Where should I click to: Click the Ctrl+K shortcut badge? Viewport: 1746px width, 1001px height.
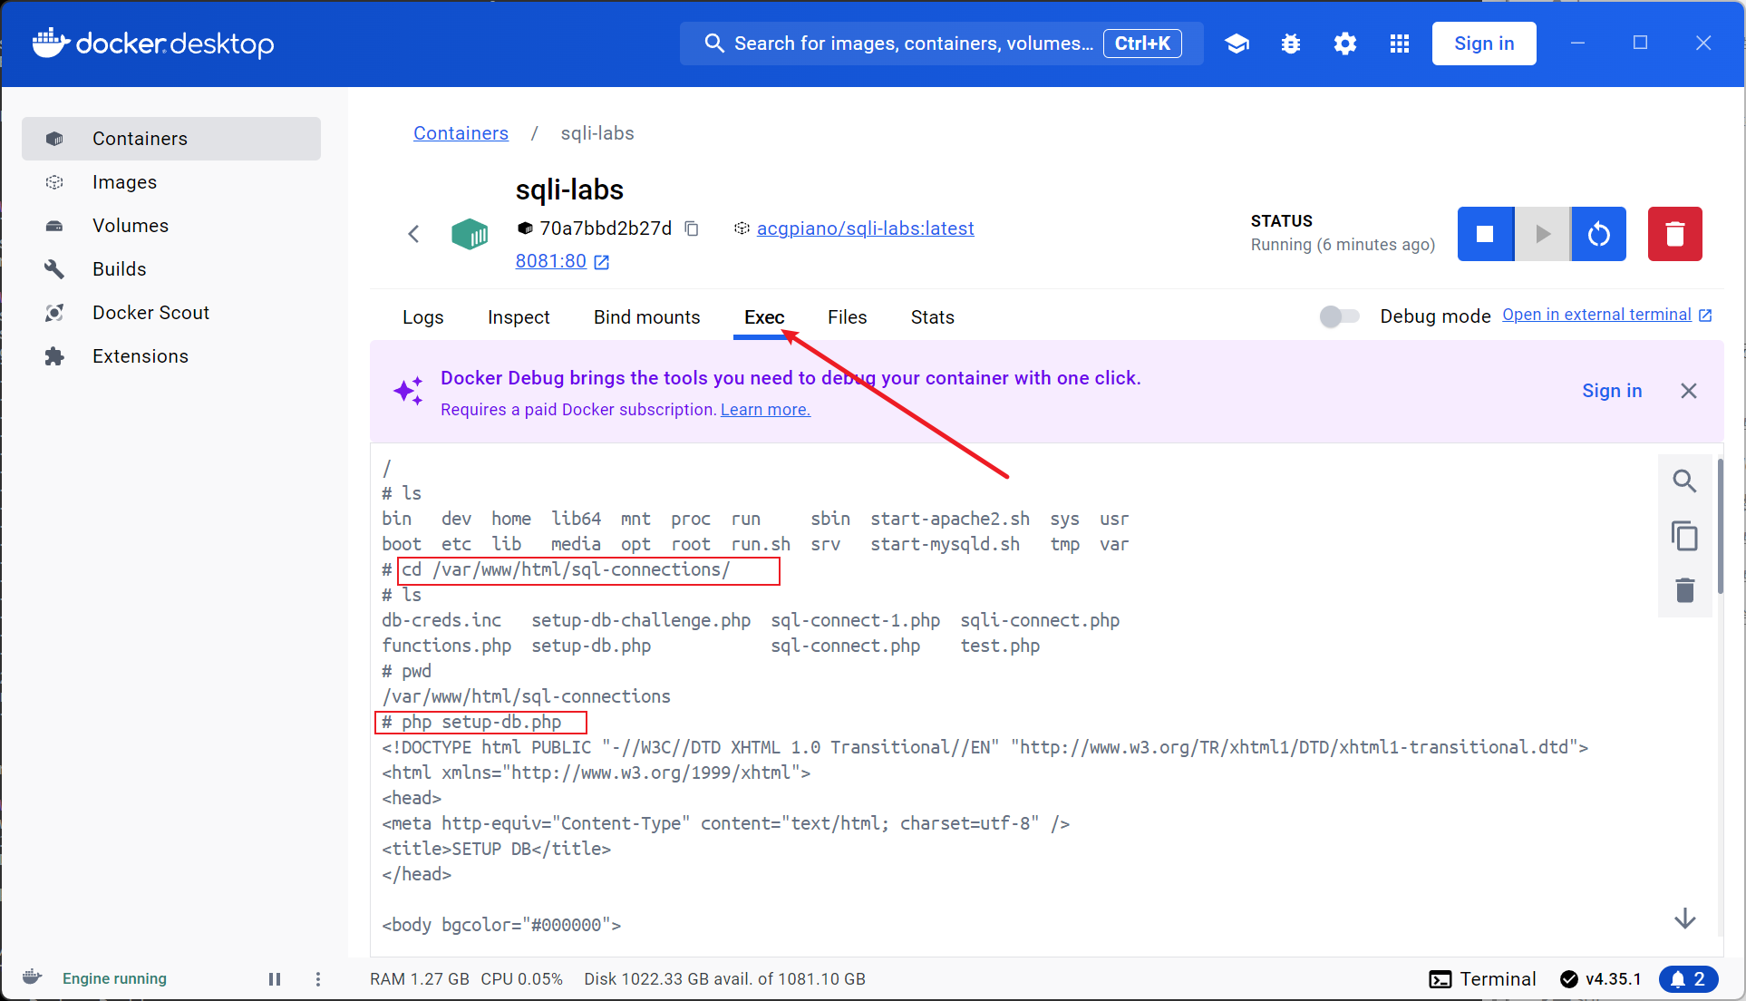pyautogui.click(x=1142, y=44)
